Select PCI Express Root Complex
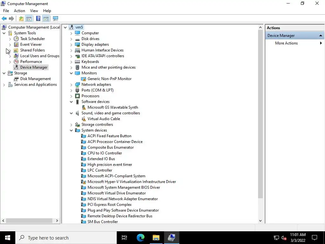The image size is (325, 244). pos(109,205)
